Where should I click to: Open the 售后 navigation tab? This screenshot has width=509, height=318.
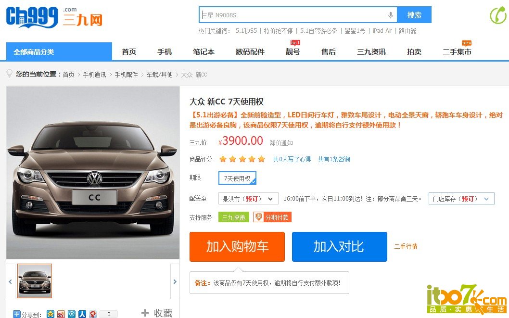tap(329, 51)
